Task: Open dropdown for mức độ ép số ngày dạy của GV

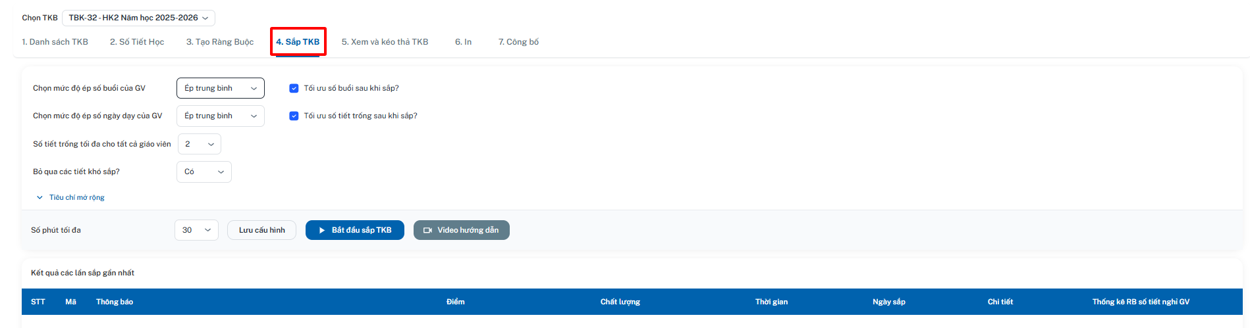Action: pyautogui.click(x=221, y=116)
